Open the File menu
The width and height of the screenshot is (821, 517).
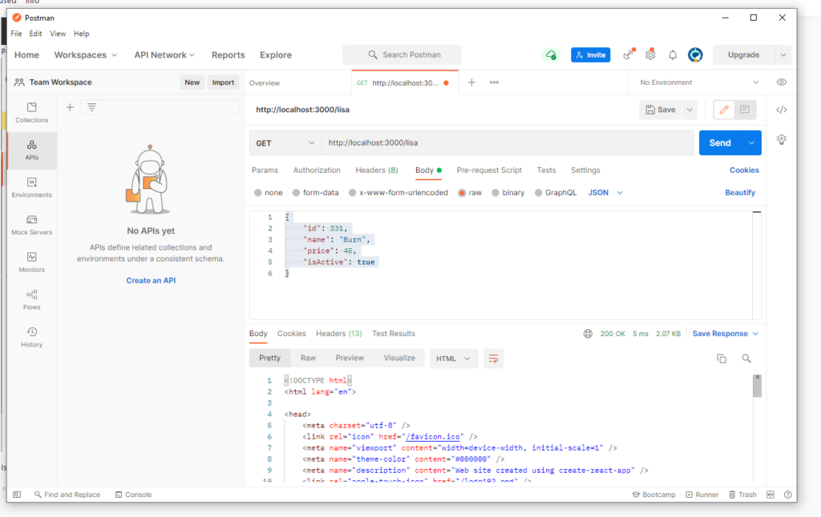click(16, 34)
